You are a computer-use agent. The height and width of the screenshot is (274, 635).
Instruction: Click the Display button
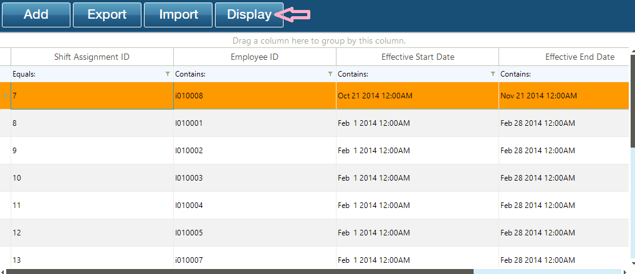point(249,15)
